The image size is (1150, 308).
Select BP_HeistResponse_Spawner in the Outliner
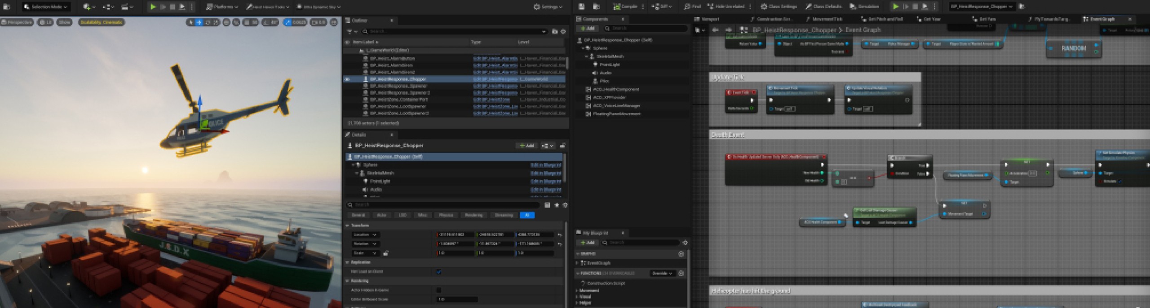point(398,86)
